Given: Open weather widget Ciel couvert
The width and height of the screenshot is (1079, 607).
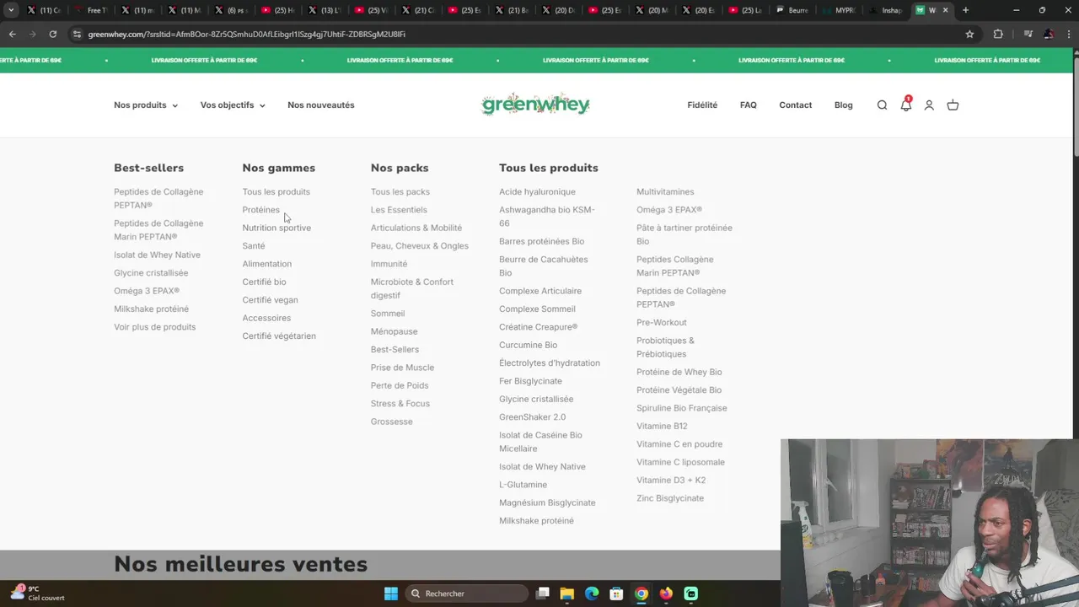Looking at the screenshot, I should click(38, 594).
